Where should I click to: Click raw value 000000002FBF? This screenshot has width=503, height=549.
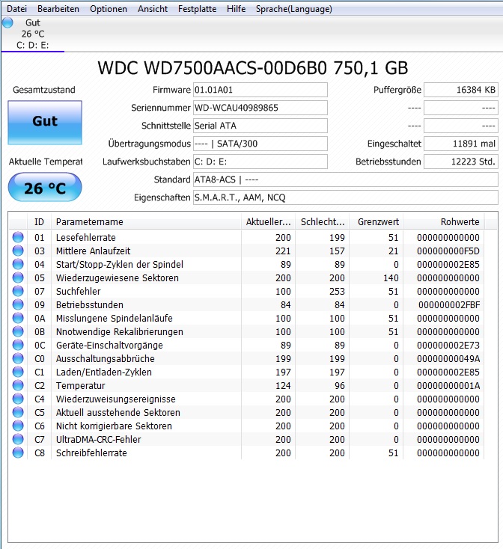tap(449, 305)
